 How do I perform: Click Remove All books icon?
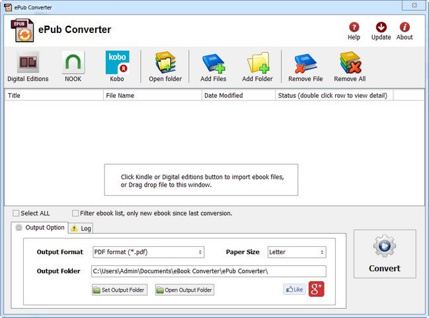coord(350,67)
